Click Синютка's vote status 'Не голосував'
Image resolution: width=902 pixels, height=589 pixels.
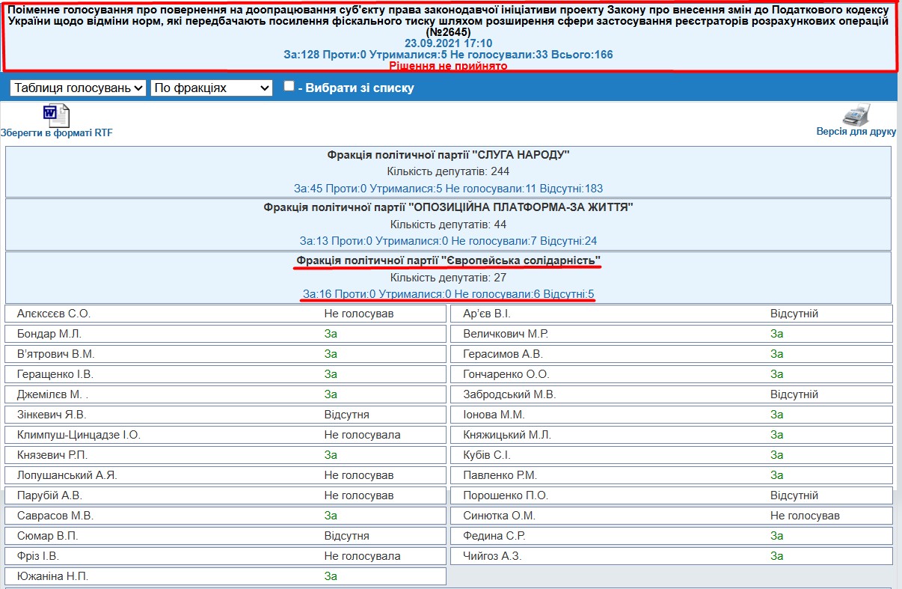pyautogui.click(x=805, y=516)
